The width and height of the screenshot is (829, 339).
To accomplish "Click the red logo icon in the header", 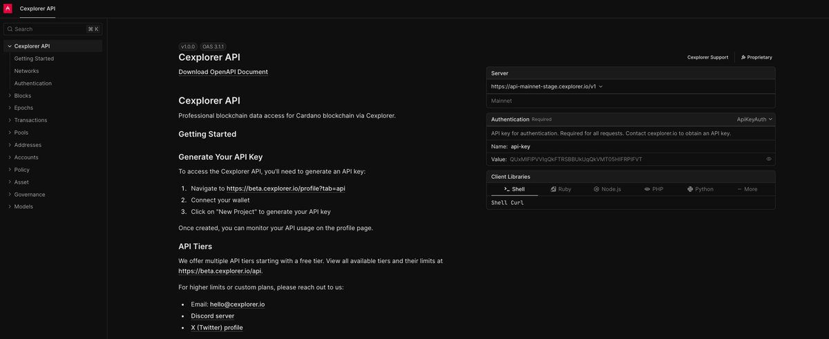I will point(8,8).
